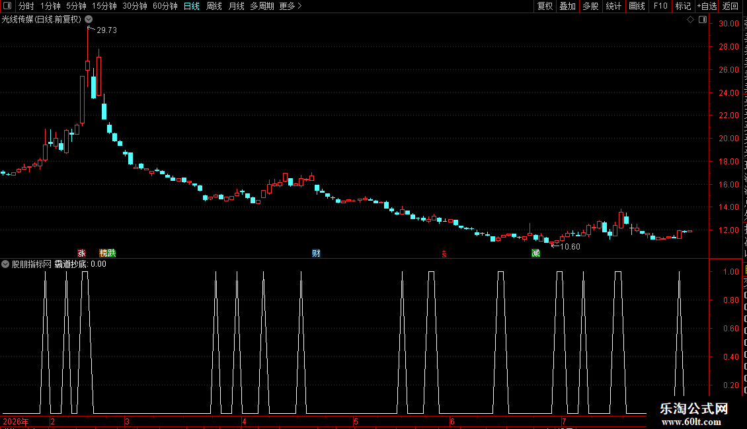Expand the 更多 period options
This screenshot has width=747, height=429.
coord(290,6)
